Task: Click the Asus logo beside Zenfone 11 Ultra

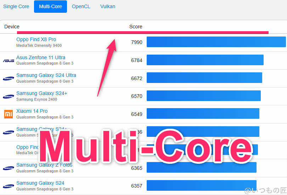Action: 9,61
